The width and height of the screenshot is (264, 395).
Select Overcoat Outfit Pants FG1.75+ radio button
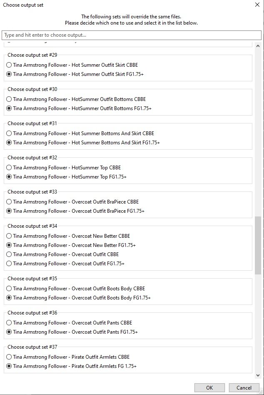[9, 332]
